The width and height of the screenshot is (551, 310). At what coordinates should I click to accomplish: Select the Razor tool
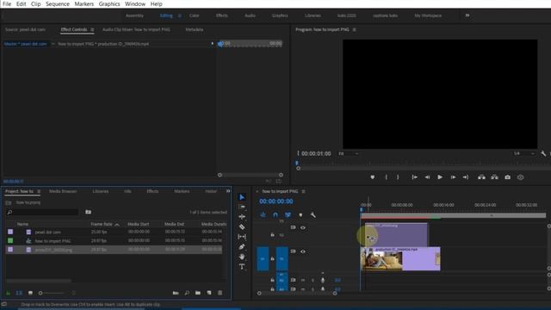tap(242, 227)
